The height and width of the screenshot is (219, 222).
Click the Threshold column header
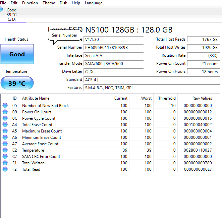coord(166,98)
